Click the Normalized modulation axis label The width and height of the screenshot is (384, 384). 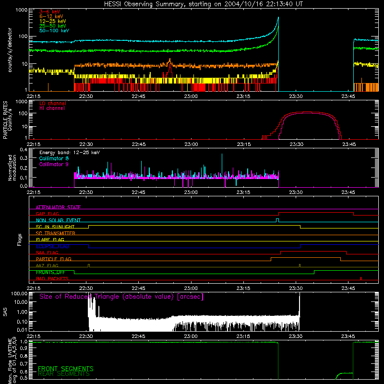point(12,168)
